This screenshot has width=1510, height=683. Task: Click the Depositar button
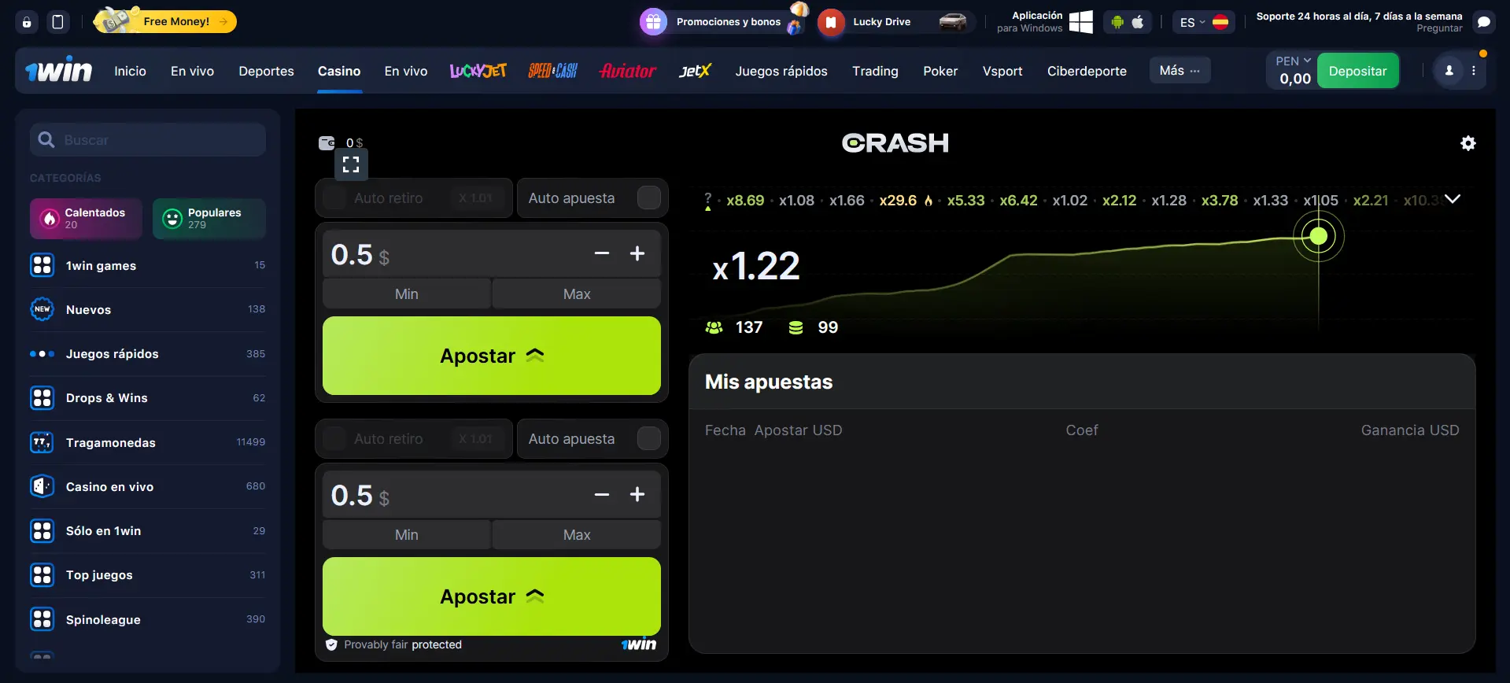(1357, 71)
